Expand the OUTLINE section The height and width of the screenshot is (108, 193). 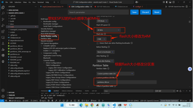tap(11, 92)
